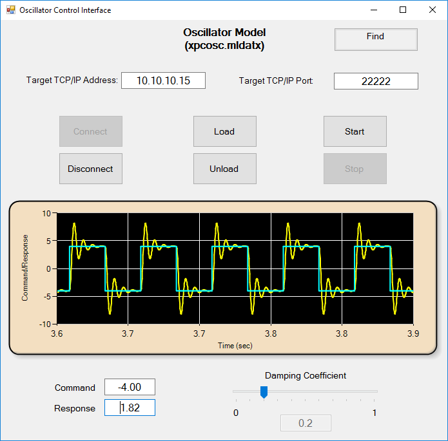Click the x-axis tick label '3.6'
Image resolution: width=448 pixels, height=441 pixels.
[x=57, y=333]
